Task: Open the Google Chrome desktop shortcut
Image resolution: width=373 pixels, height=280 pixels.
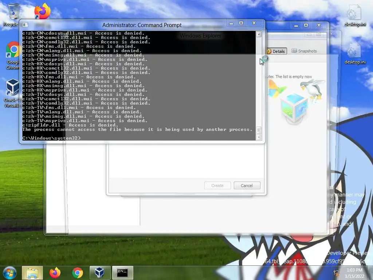Action: [12, 56]
